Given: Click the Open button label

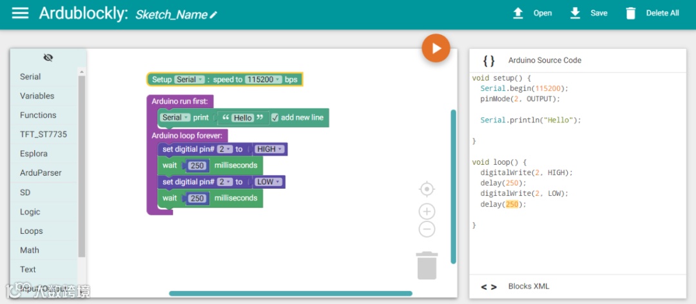Looking at the screenshot, I should click(543, 14).
